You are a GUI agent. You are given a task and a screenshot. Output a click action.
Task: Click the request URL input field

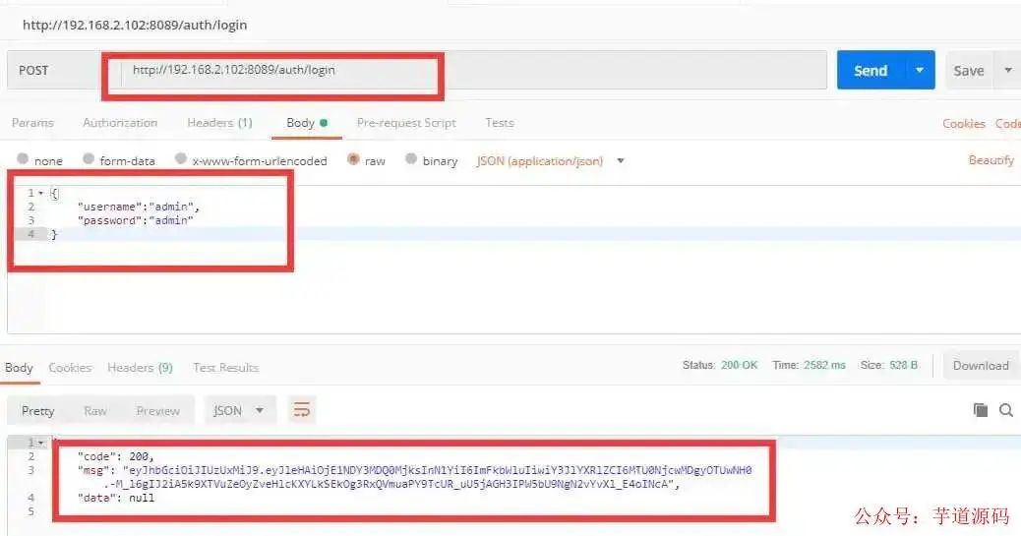coord(473,71)
